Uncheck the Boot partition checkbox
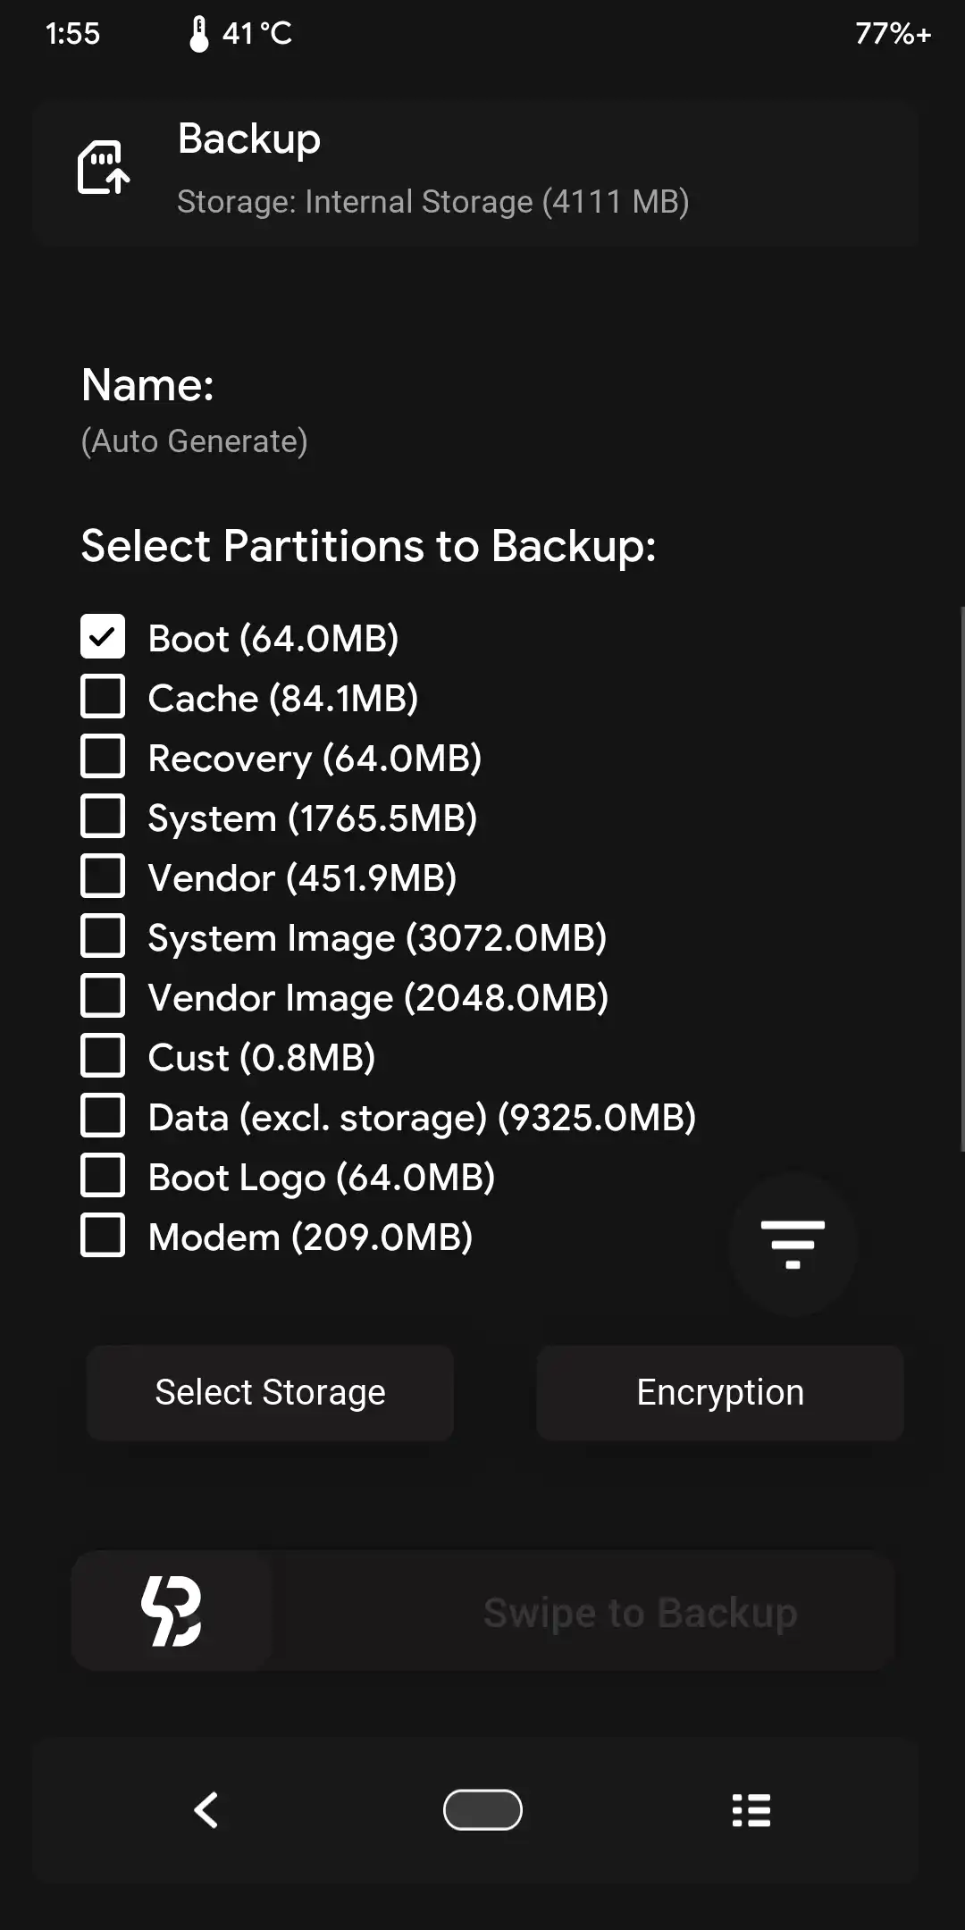 [x=103, y=637]
